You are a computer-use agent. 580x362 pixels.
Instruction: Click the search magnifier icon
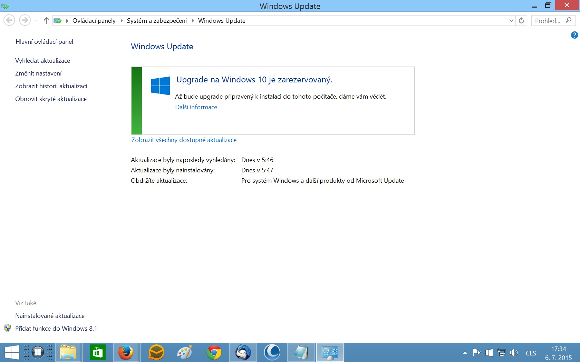pyautogui.click(x=569, y=20)
